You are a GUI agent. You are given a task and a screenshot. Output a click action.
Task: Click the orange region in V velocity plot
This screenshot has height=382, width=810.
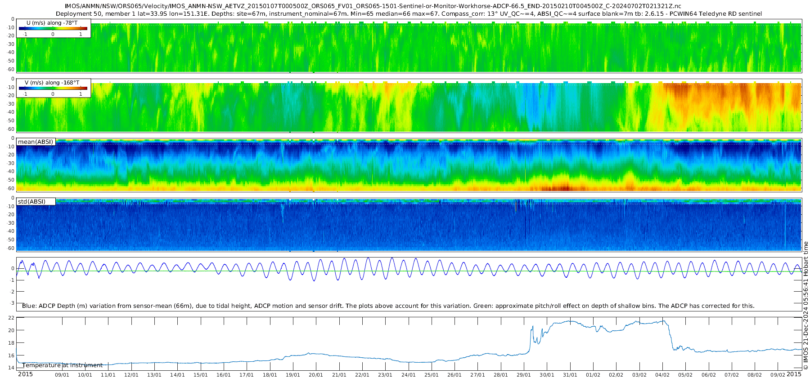pos(720,97)
